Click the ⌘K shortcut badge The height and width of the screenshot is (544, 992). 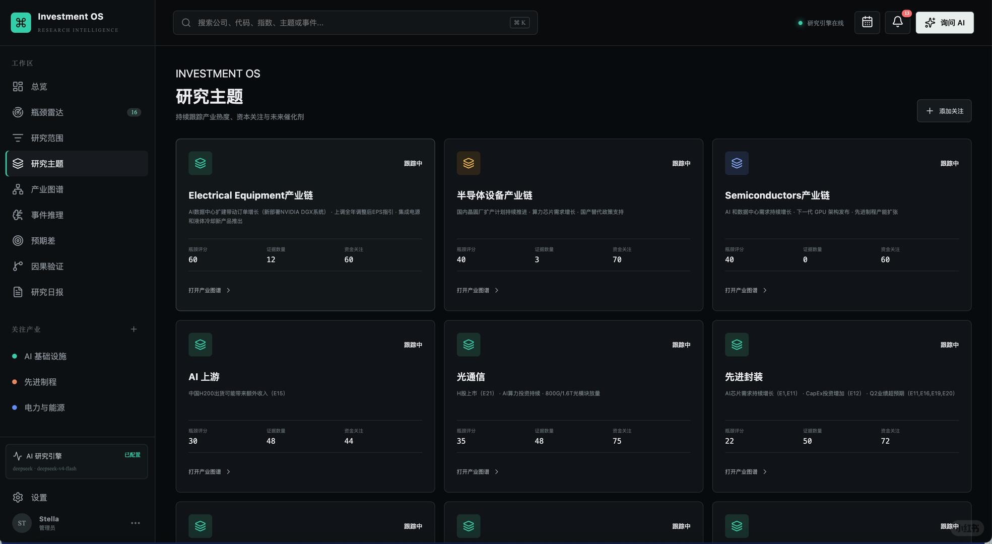[x=520, y=23]
